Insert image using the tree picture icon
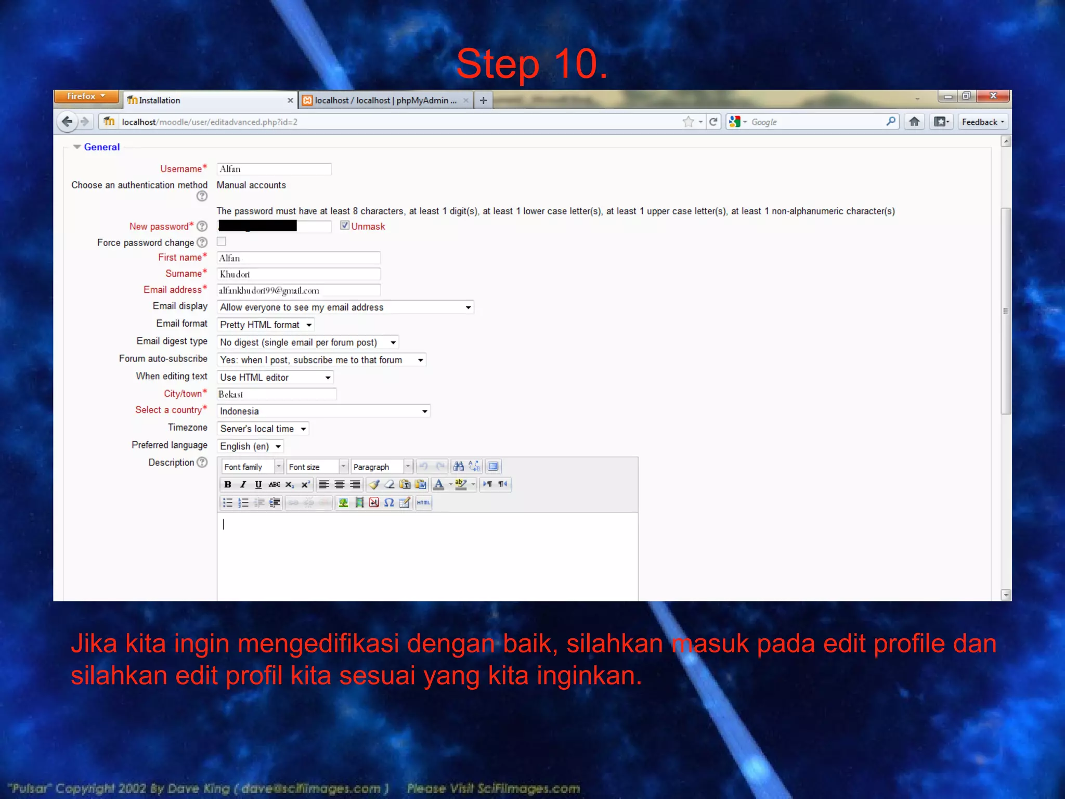The image size is (1065, 799). point(343,502)
